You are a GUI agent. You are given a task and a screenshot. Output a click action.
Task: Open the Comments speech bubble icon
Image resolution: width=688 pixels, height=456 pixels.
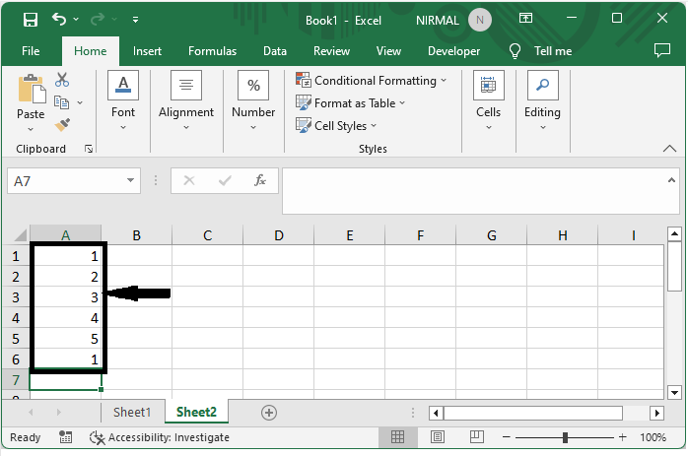coord(661,50)
